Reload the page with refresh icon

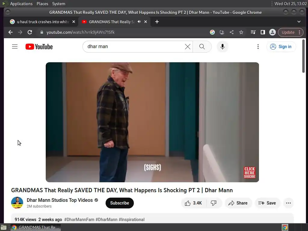pyautogui.click(x=30, y=32)
